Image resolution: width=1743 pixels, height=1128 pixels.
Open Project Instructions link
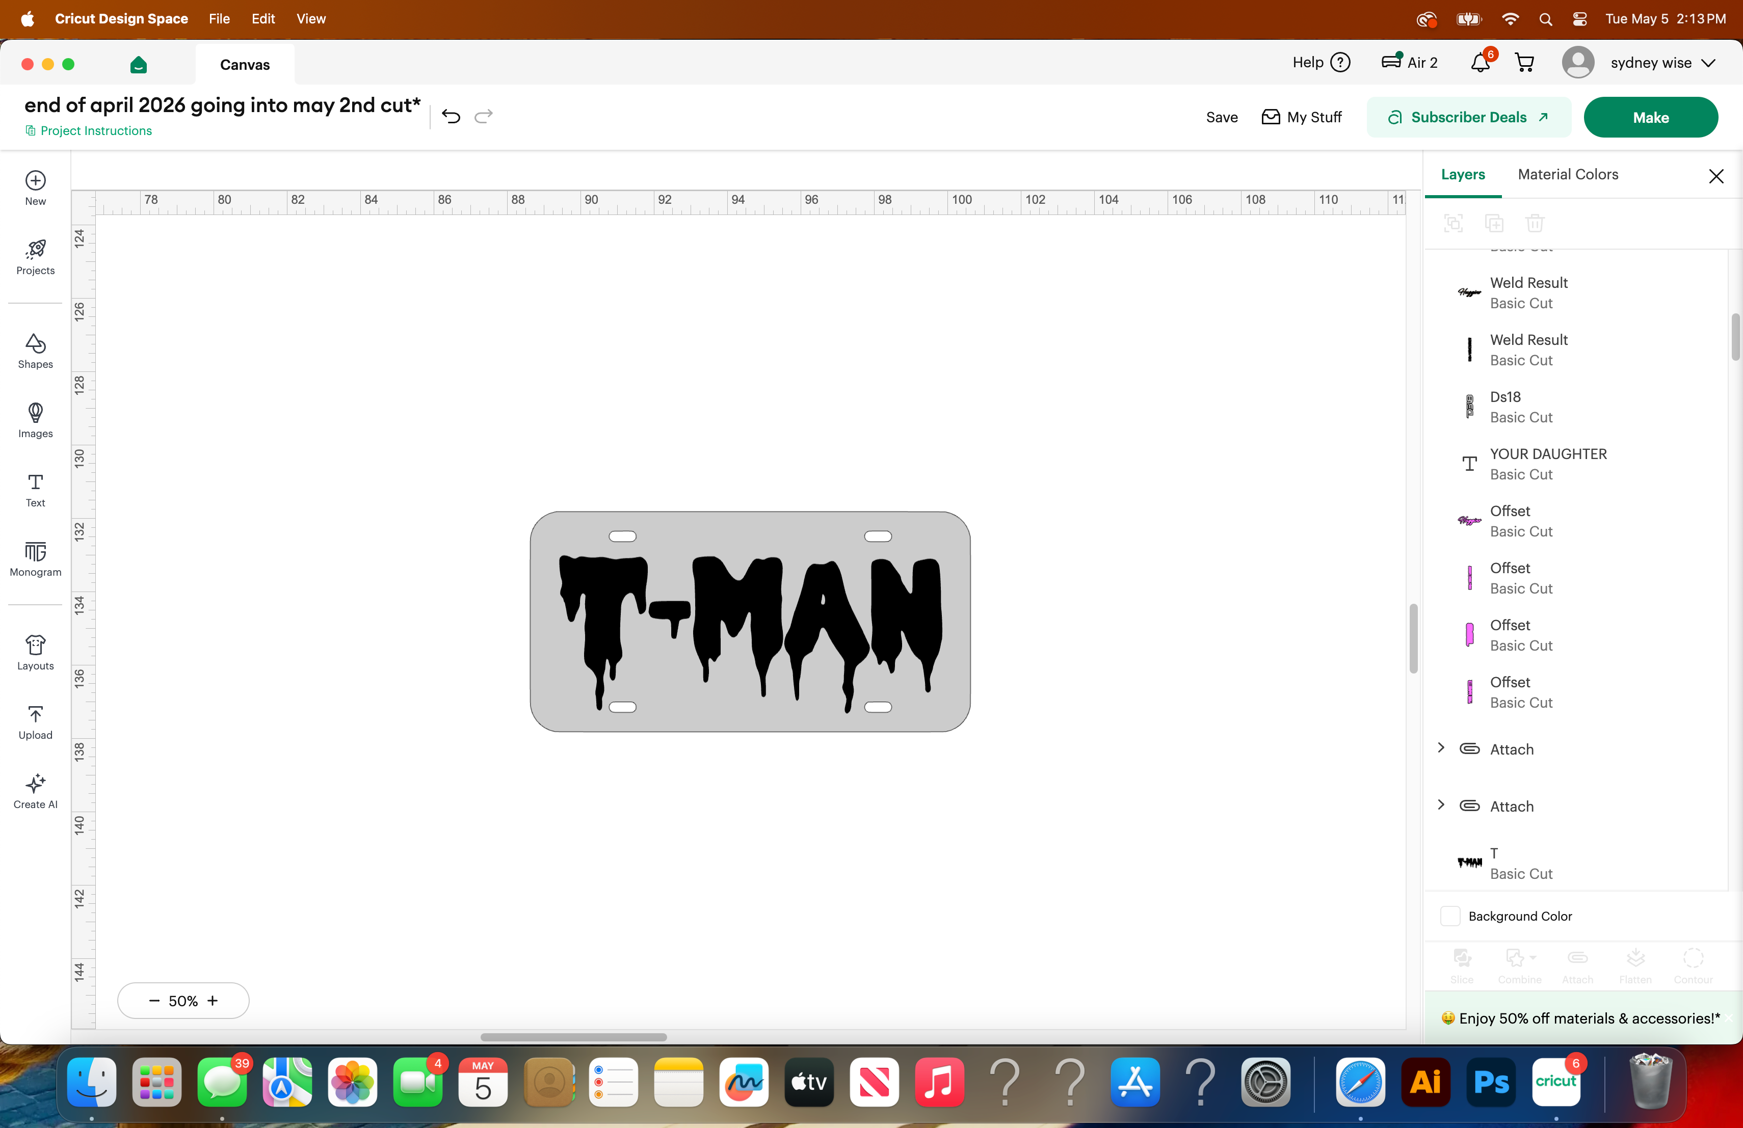89,131
